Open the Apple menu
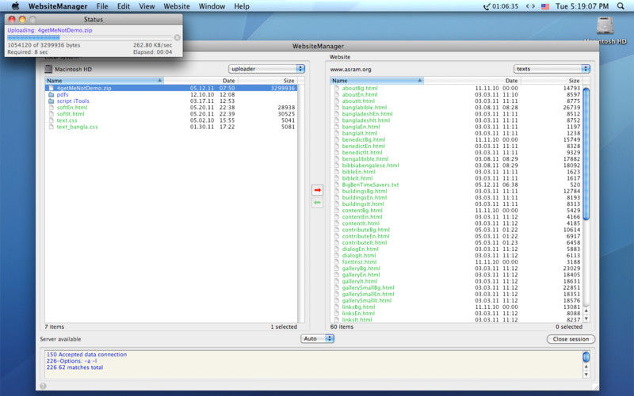 coord(15,6)
